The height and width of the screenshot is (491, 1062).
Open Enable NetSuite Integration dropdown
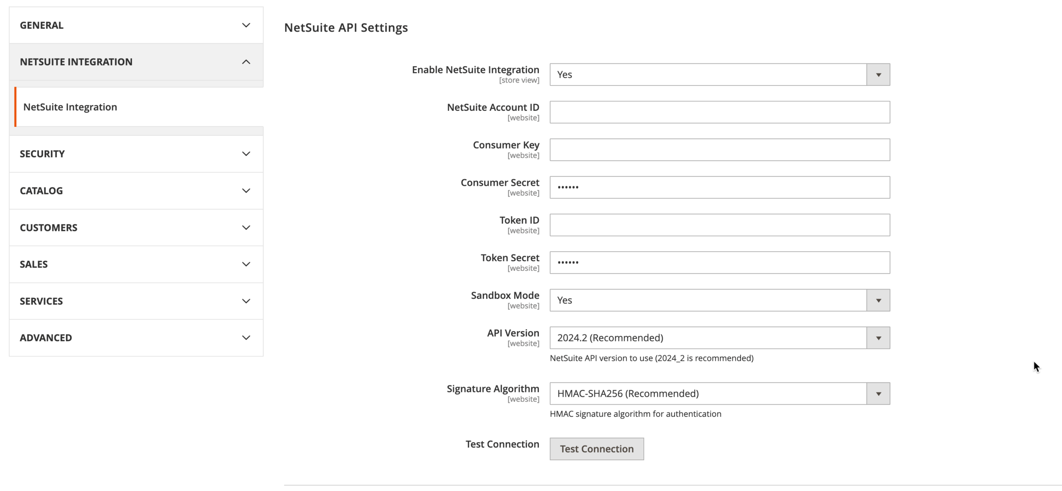(x=719, y=75)
